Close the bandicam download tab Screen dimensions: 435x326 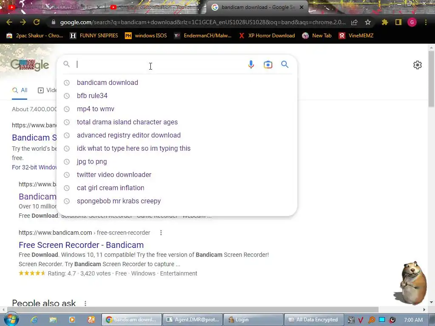click(x=302, y=7)
